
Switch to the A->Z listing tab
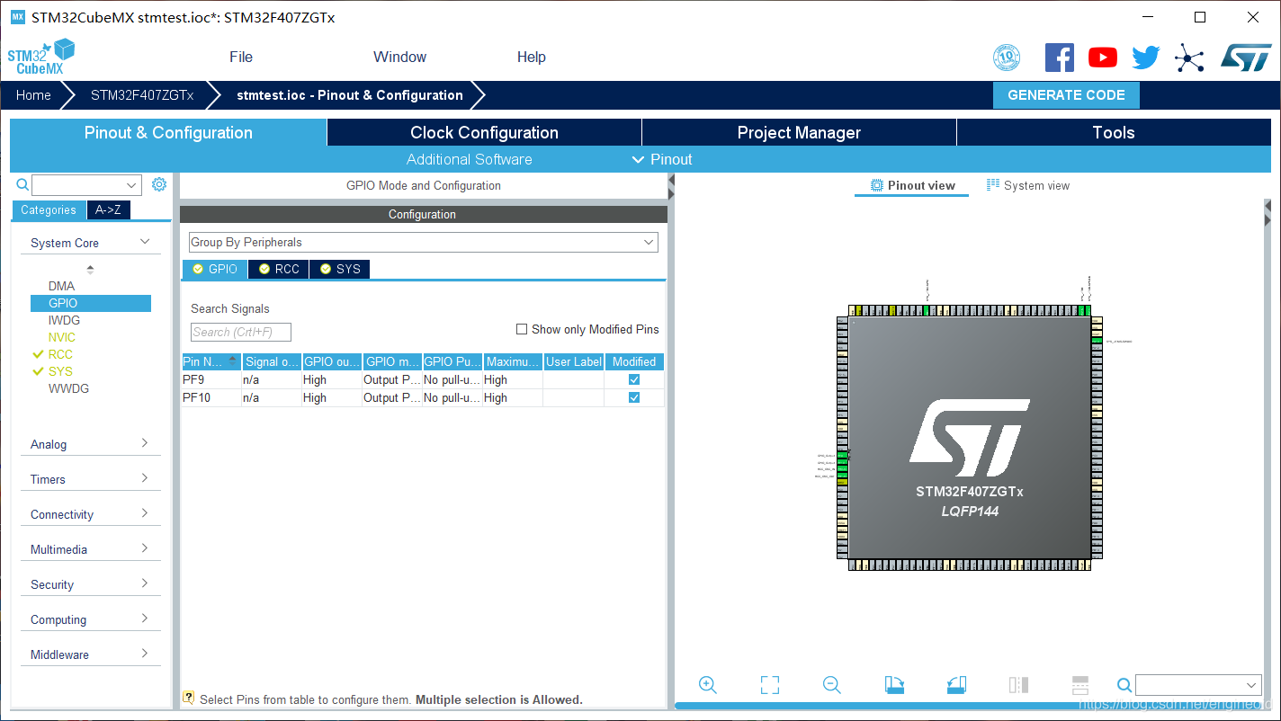click(x=108, y=209)
